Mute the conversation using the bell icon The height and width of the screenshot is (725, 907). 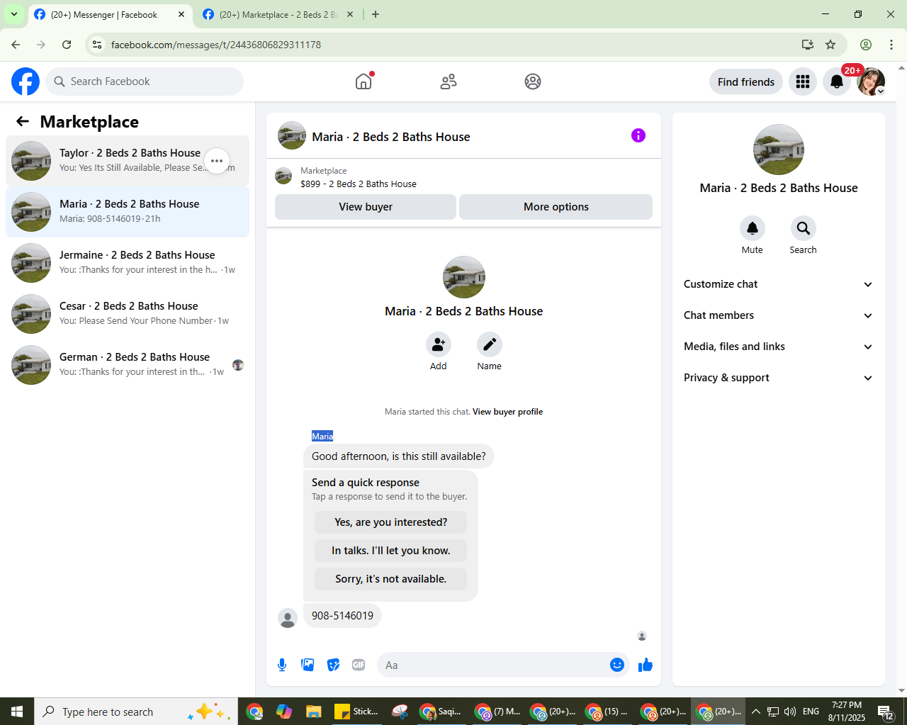753,228
